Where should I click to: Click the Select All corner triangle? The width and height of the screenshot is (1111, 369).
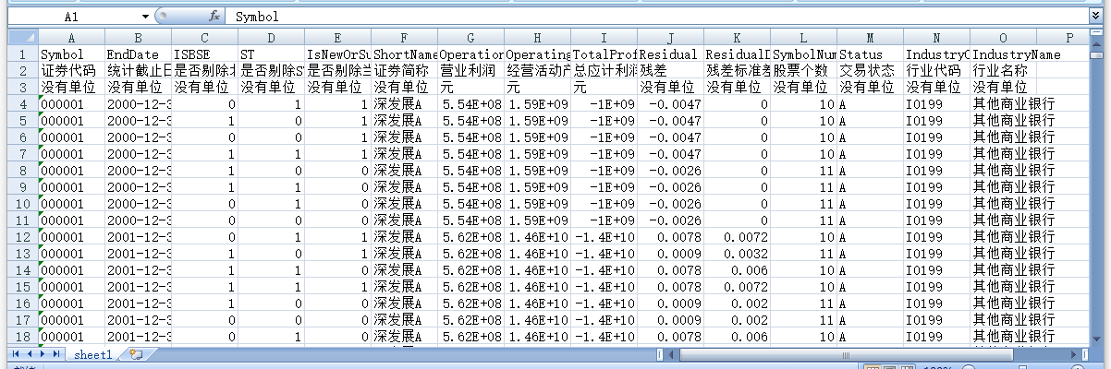(23, 38)
